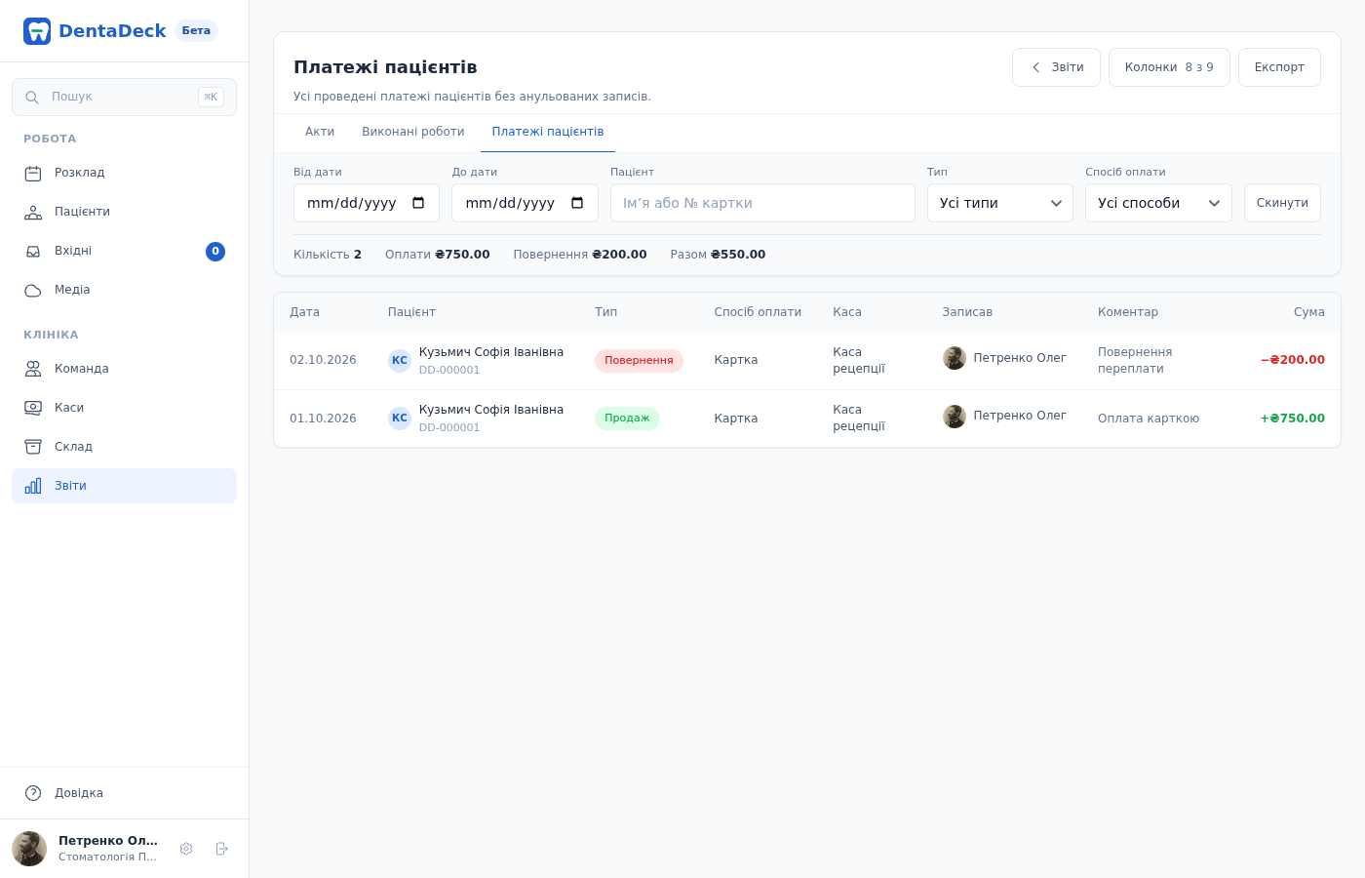Click the Бета badge next to logo
The height and width of the screenshot is (878, 1365).
196,31
